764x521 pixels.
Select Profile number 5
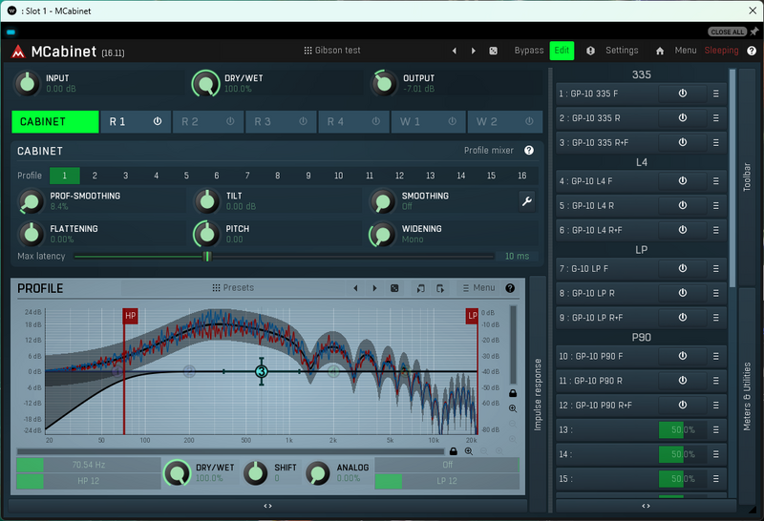[x=186, y=176]
